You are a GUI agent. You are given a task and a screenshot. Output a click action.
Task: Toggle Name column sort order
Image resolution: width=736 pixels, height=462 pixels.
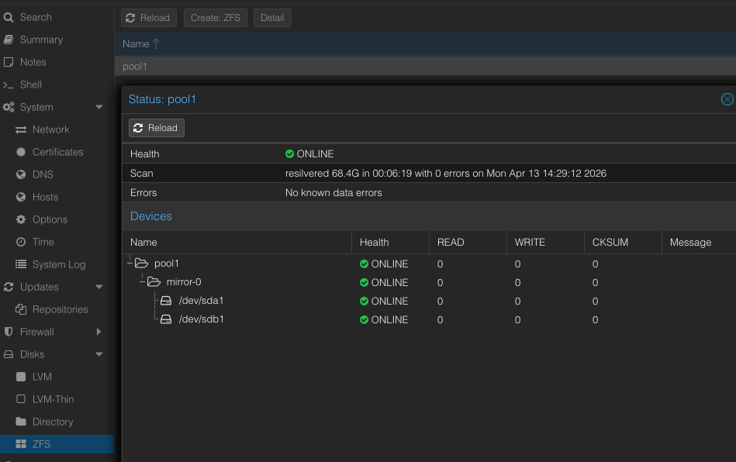click(x=140, y=43)
